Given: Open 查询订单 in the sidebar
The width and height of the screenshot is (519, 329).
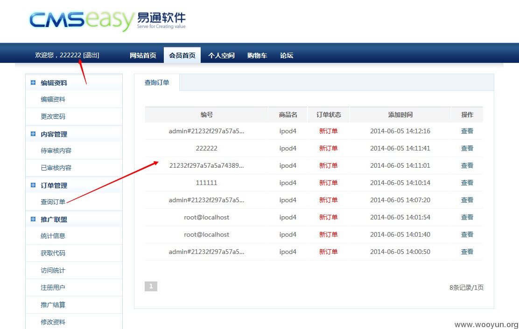Looking at the screenshot, I should 53,202.
